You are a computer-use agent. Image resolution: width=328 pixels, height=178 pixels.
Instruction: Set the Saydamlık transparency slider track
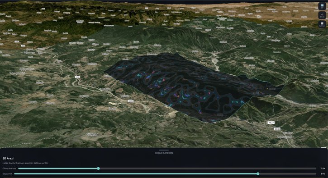click(165, 173)
